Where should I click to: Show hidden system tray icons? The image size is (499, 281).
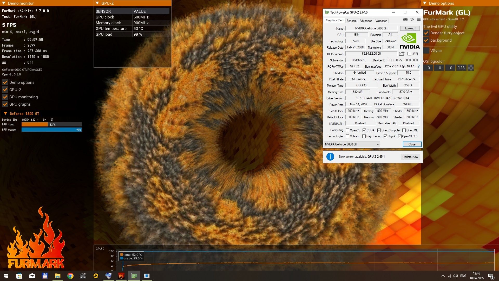click(443, 276)
